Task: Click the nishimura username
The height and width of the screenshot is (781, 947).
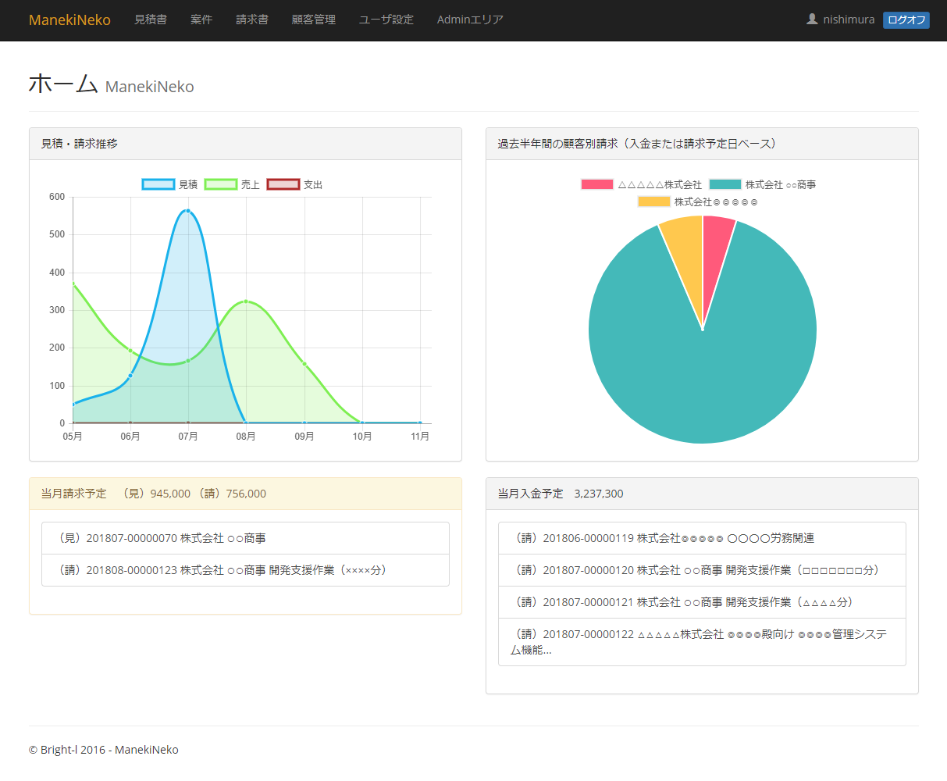Action: pos(849,20)
